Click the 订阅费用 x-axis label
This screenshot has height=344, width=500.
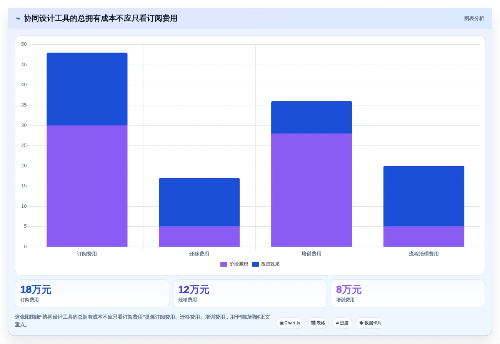coord(87,254)
